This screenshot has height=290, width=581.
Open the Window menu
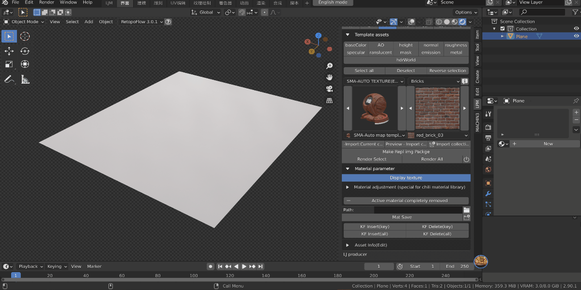[x=68, y=2]
